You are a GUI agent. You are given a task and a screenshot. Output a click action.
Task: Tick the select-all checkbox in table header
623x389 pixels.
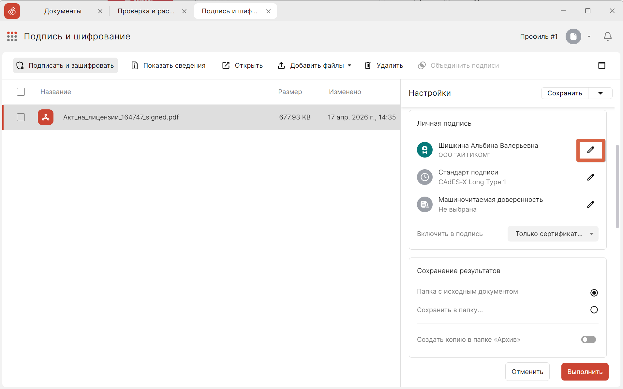(x=21, y=92)
